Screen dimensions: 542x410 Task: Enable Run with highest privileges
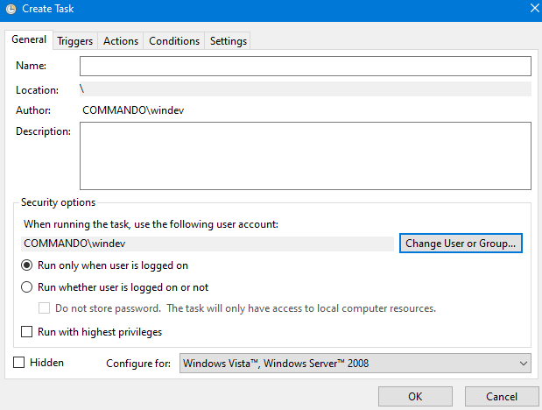pyautogui.click(x=28, y=332)
